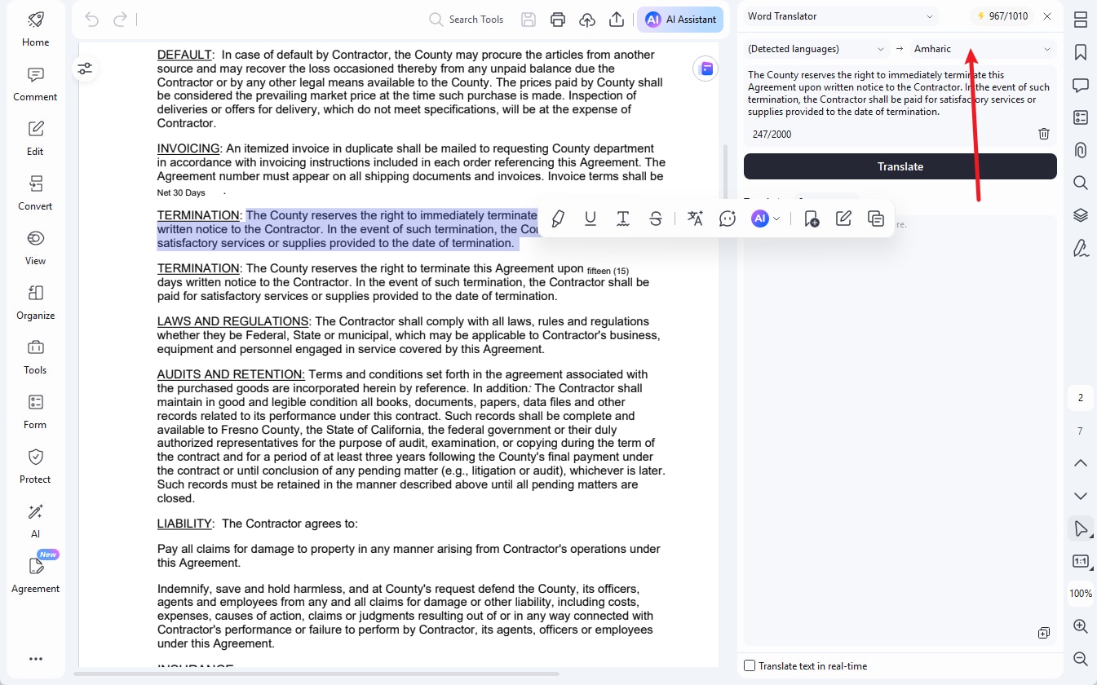
Task: Open the Organize pages tools
Action: tap(35, 303)
